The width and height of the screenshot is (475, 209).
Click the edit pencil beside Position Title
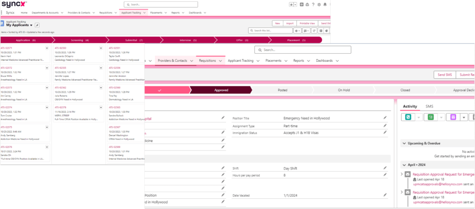(x=385, y=118)
